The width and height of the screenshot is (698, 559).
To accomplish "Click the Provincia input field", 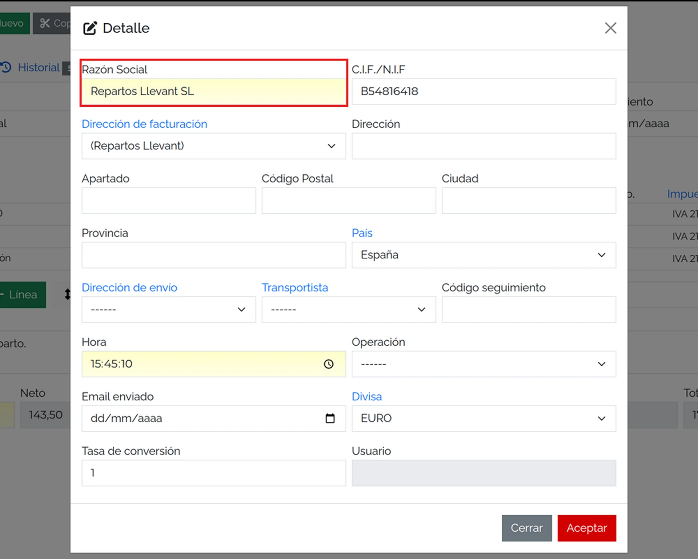I will pos(214,255).
